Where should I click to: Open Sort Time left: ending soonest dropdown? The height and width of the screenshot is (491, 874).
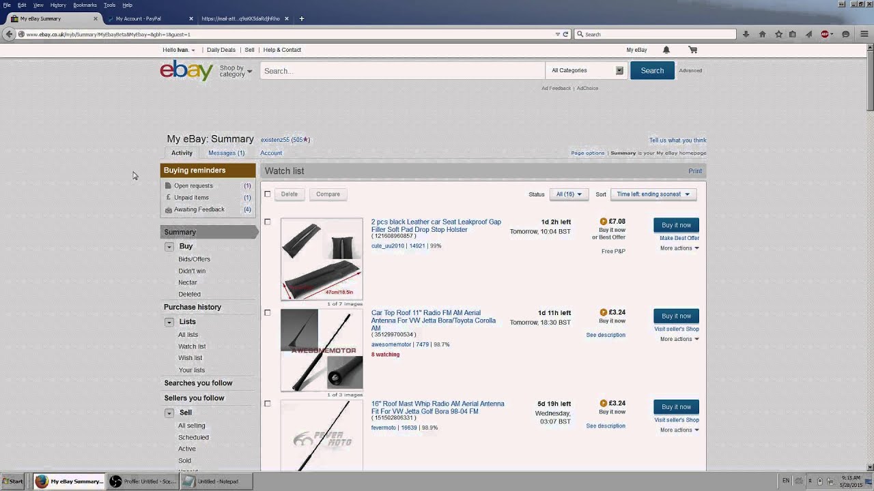point(653,194)
